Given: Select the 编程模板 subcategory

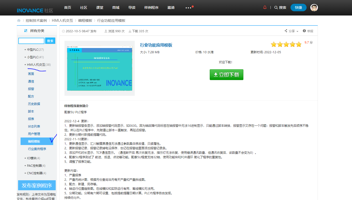Looking at the screenshot, I should point(37,141).
